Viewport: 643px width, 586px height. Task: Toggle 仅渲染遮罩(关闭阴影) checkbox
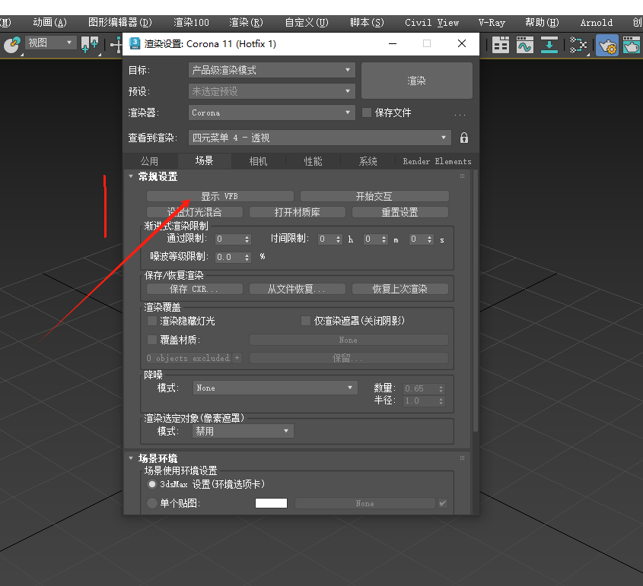305,321
